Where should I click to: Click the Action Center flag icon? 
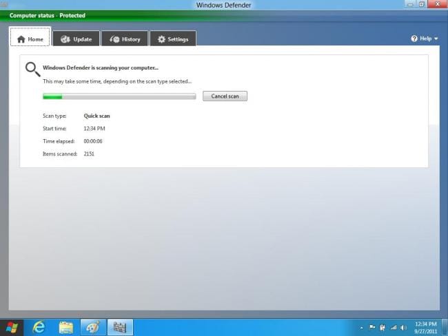(372, 327)
